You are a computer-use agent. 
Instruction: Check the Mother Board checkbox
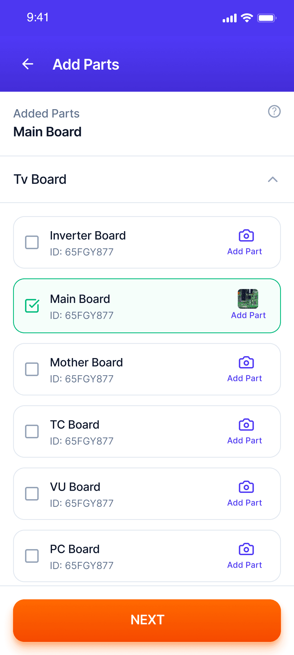[32, 369]
